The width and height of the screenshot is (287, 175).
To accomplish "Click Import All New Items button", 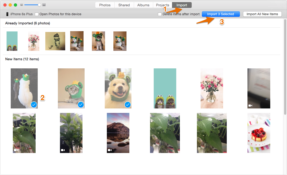I will [262, 14].
